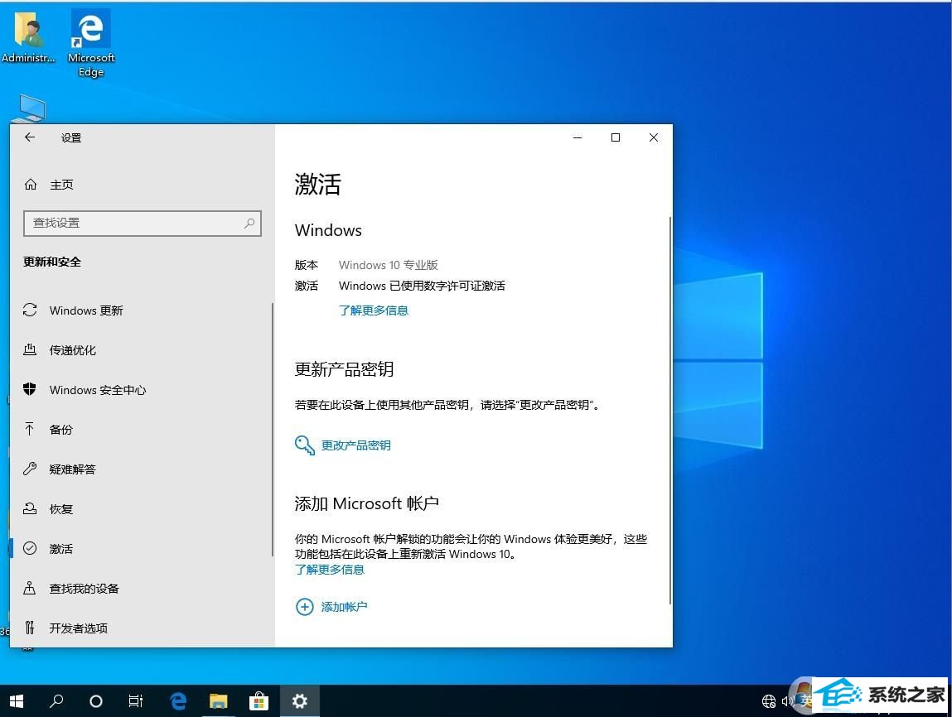Click the 开发者选项 tools icon
Viewport: 952px width, 717px height.
(30, 628)
